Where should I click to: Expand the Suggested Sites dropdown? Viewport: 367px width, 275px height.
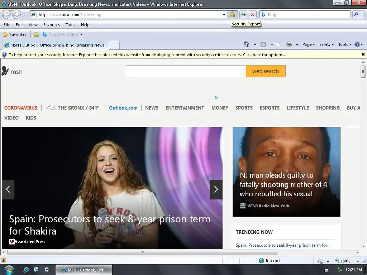pos(81,35)
